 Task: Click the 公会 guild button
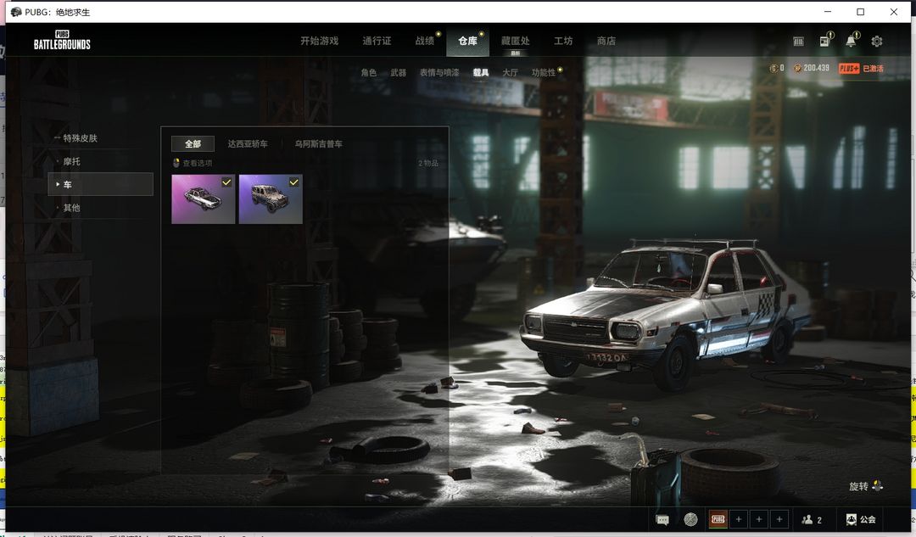(x=861, y=519)
